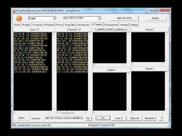Open the Result Dir folder button
This screenshot has height=136, width=182.
pos(150,118)
